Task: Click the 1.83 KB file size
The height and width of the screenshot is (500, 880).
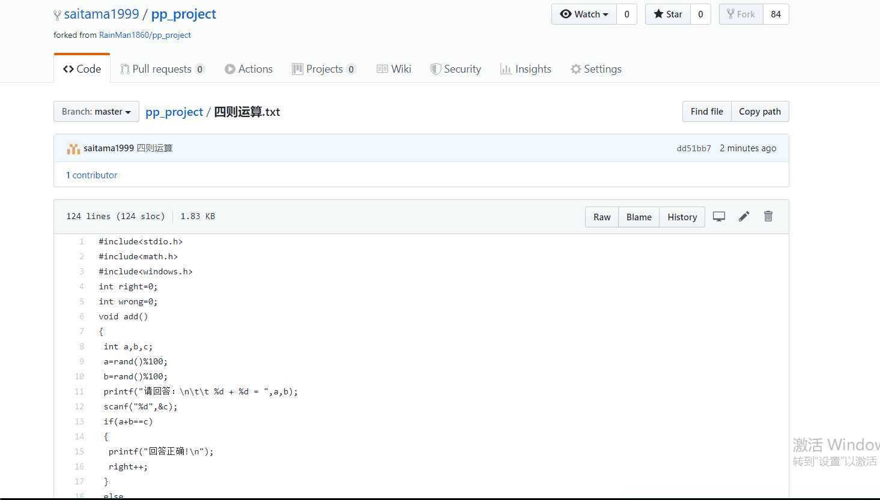Action: click(198, 216)
